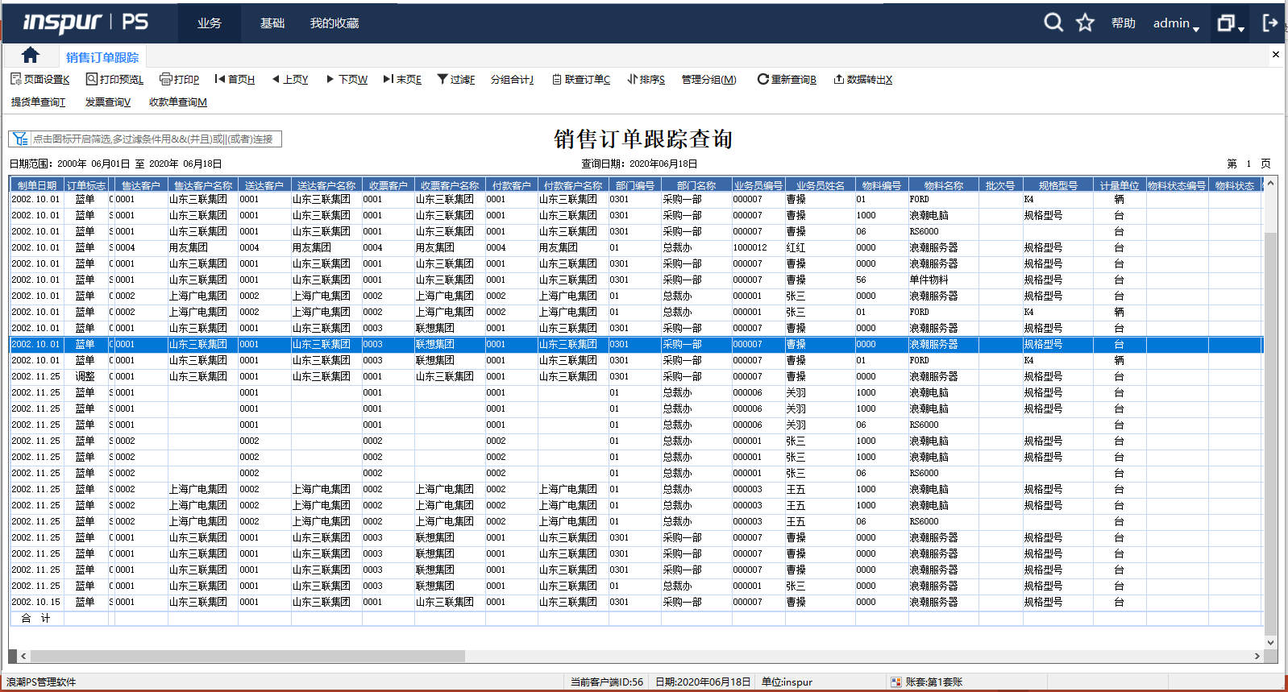Open the window switcher icon
This screenshot has height=692, width=1288.
pyautogui.click(x=1229, y=23)
